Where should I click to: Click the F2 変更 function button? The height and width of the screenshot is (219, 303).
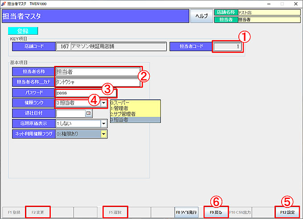(x=38, y=212)
